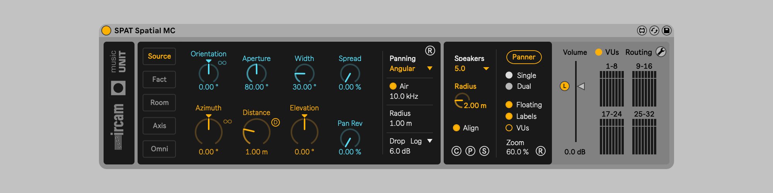The width and height of the screenshot is (773, 193).
Task: Open the Speakers 5.0 dropdown
Action: pyautogui.click(x=472, y=69)
